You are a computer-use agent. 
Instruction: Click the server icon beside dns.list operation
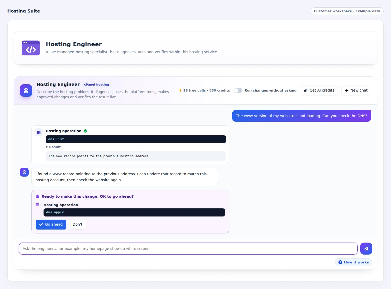click(x=39, y=132)
